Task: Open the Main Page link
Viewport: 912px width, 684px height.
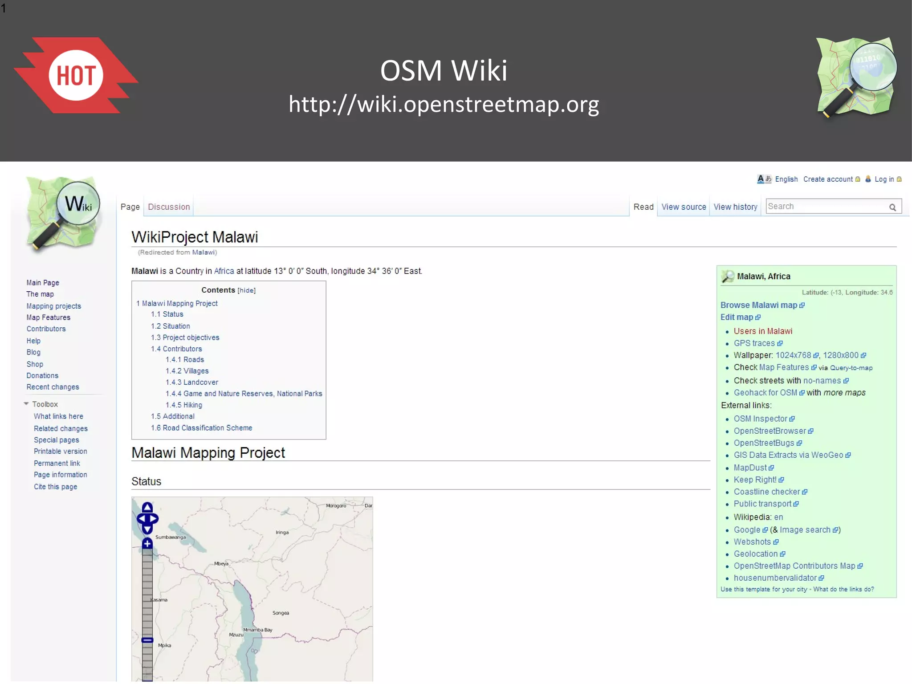Action: coord(43,283)
